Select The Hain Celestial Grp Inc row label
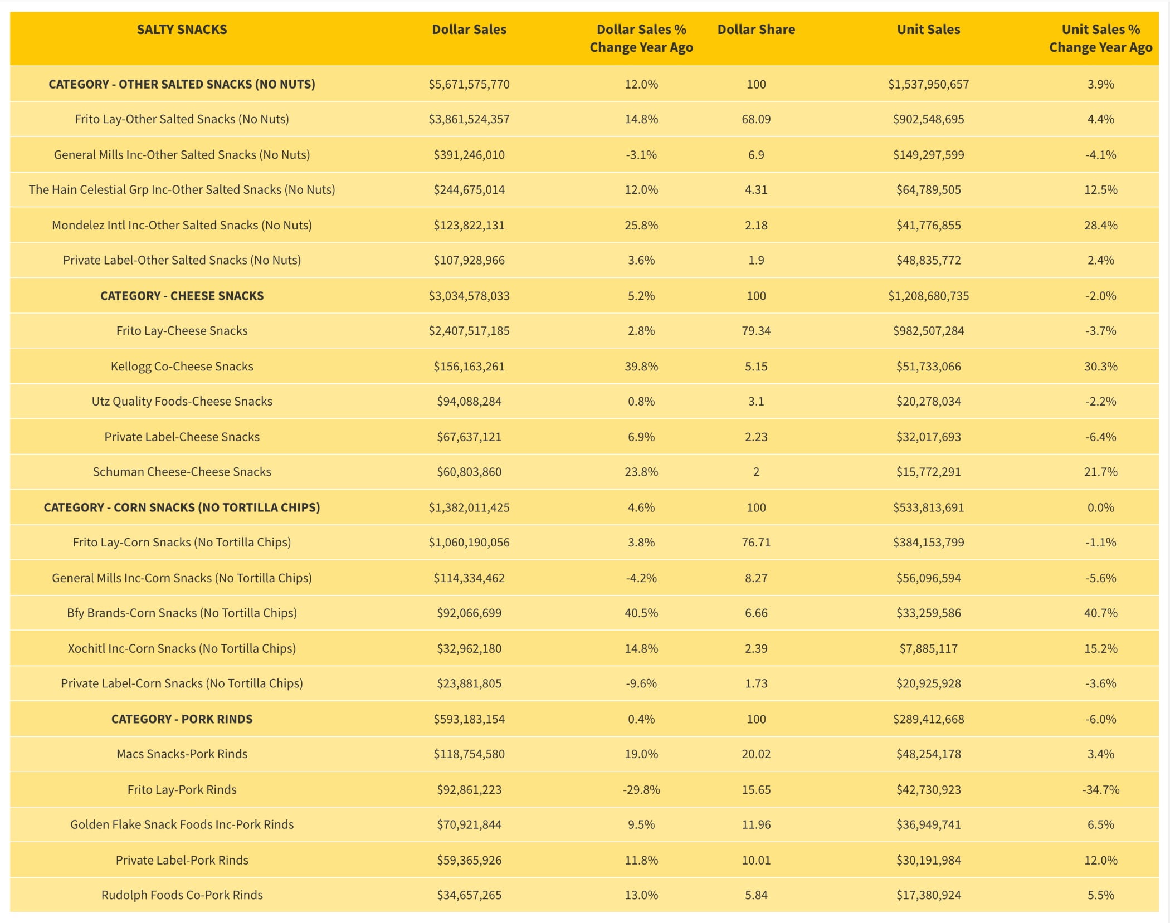 pyautogui.click(x=182, y=190)
